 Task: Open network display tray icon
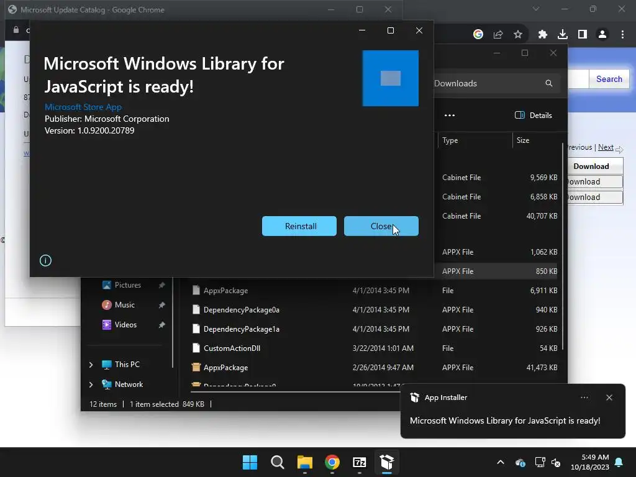[540, 462]
